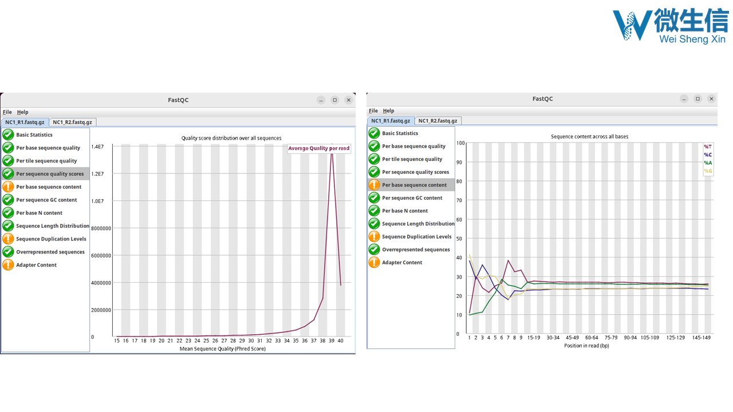733x412 pixels.
Task: Click green check icon beside Basic Statistics, left window
Action: tap(8, 134)
